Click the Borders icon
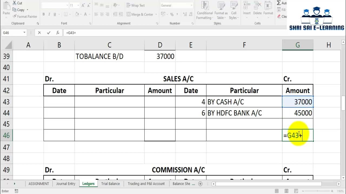This screenshot has width=346, height=194. [x=66, y=15]
